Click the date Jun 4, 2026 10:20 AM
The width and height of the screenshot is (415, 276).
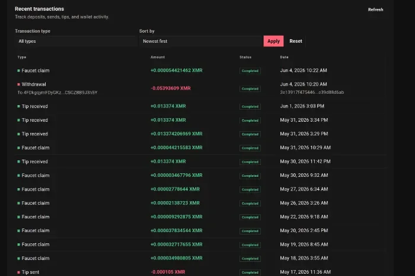pyautogui.click(x=304, y=84)
